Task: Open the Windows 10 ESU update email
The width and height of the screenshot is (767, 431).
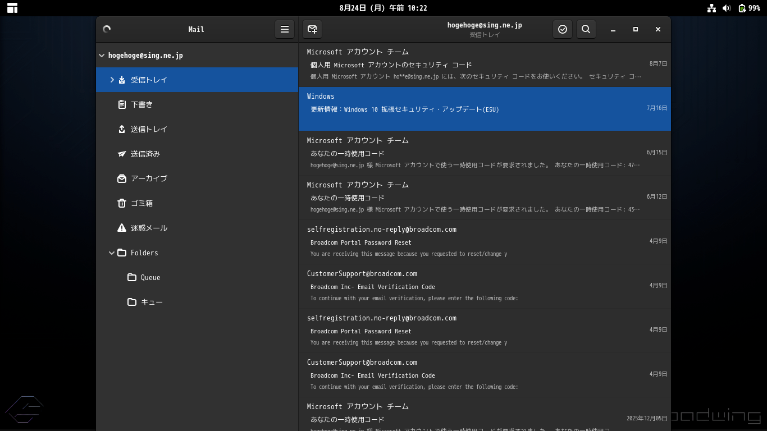Action: (x=485, y=109)
